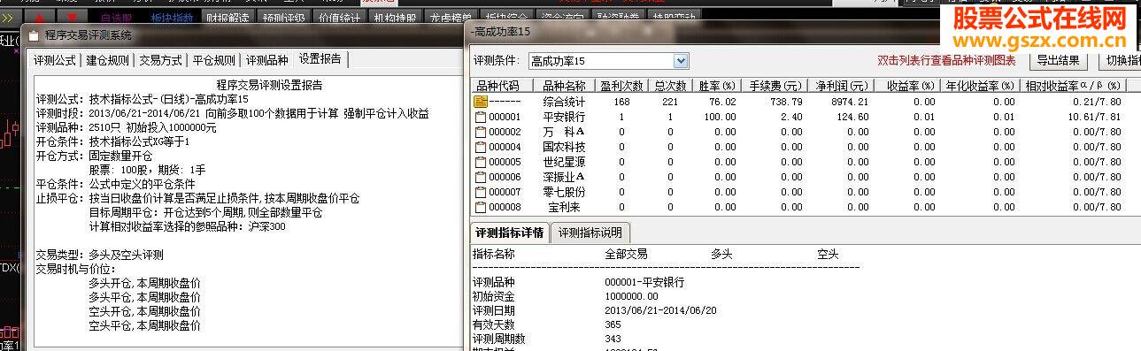
Task: Sort by the 净利润(元) column header
Action: [x=842, y=86]
